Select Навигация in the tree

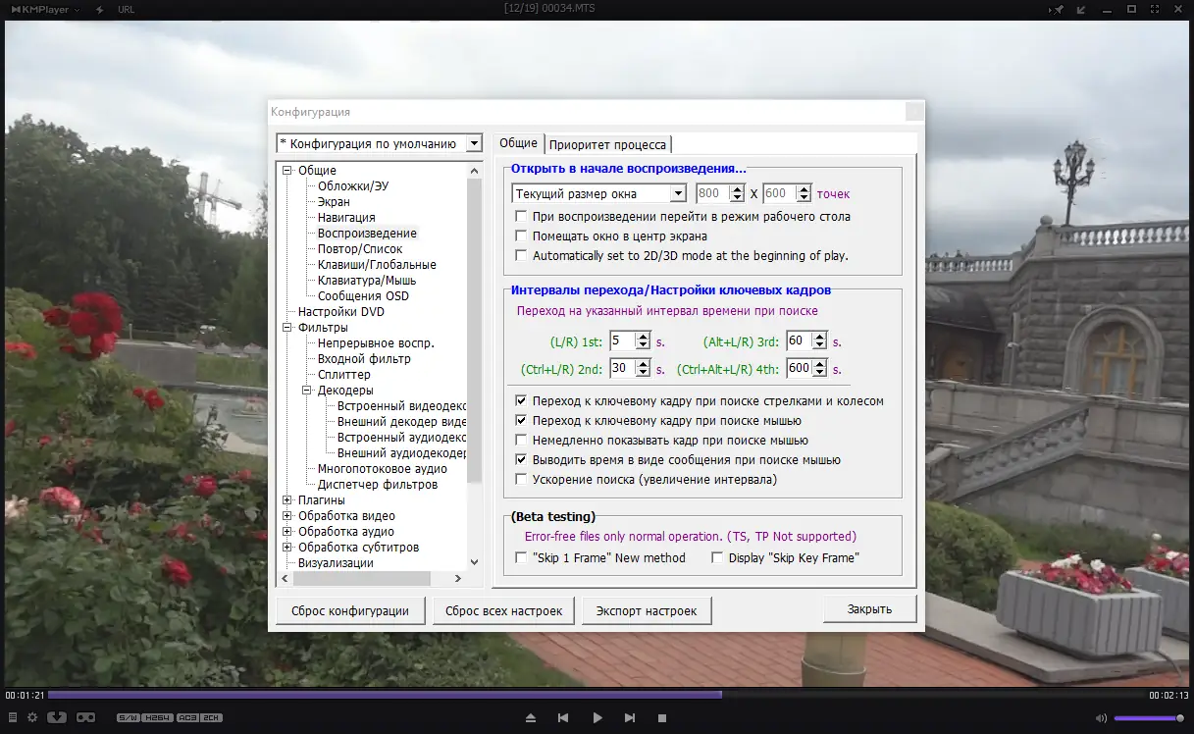(x=346, y=218)
